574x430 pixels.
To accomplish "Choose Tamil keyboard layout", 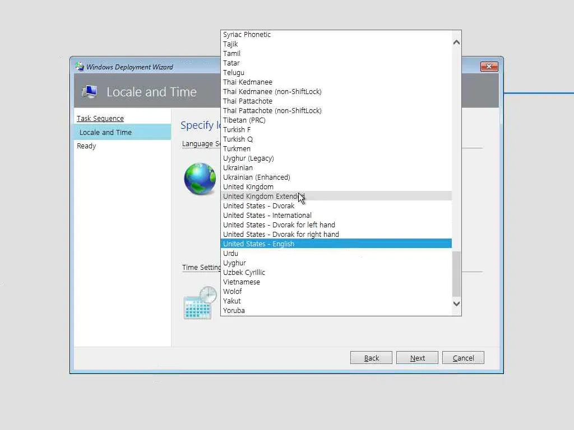I will pyautogui.click(x=336, y=53).
